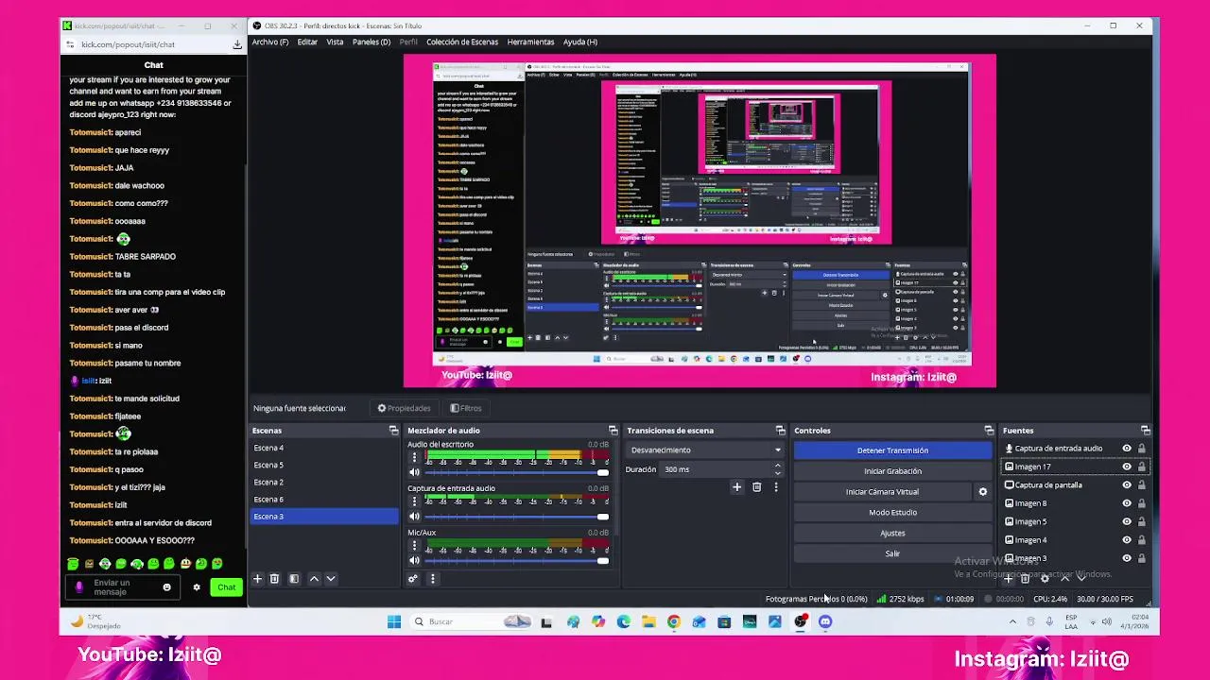Screen dimensions: 1210x680
Task: Adjust Mic/Aux volume slider
Action: click(x=516, y=561)
